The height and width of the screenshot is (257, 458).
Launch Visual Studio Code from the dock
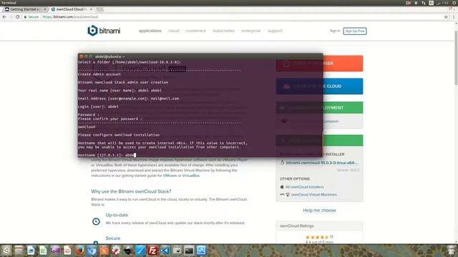point(165,251)
